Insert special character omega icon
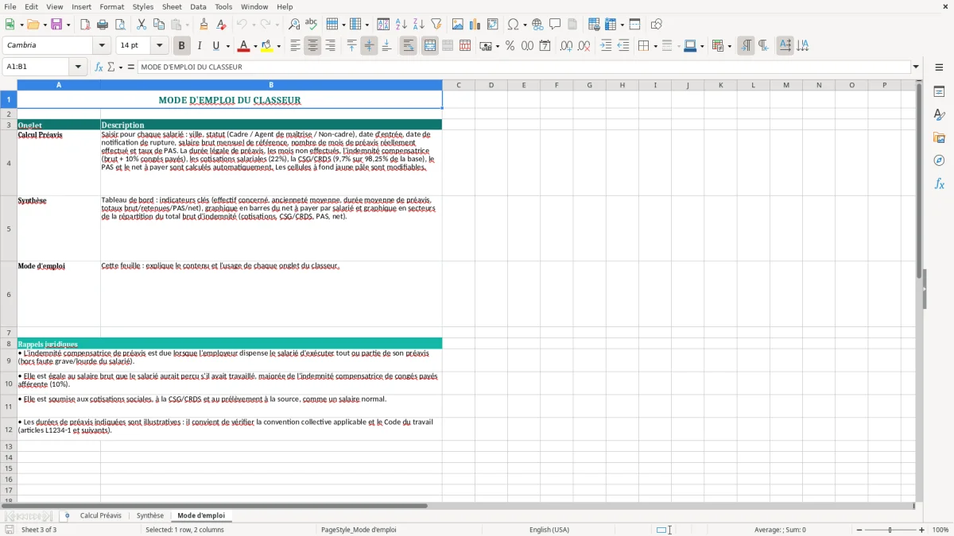Screen dimensions: 954x536 click(513, 25)
